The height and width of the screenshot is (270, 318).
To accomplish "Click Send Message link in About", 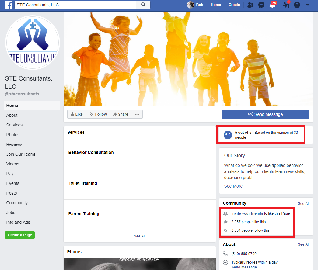I will (244, 267).
